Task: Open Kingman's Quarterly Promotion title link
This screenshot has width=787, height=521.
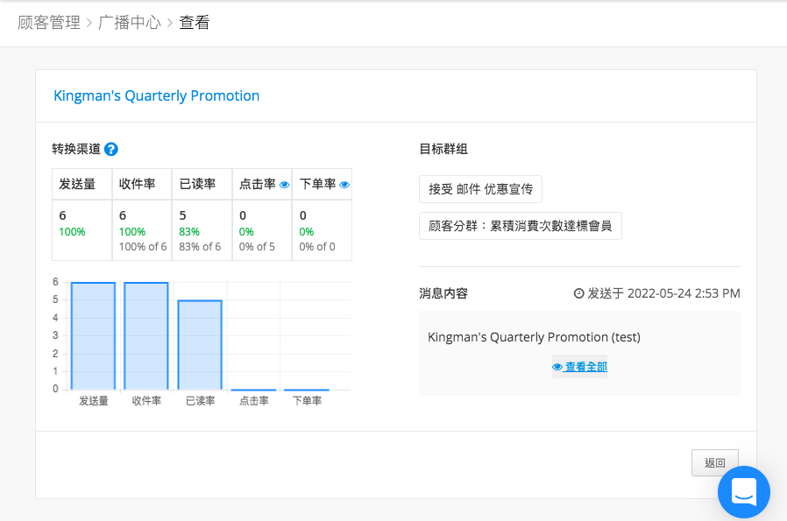Action: point(157,95)
